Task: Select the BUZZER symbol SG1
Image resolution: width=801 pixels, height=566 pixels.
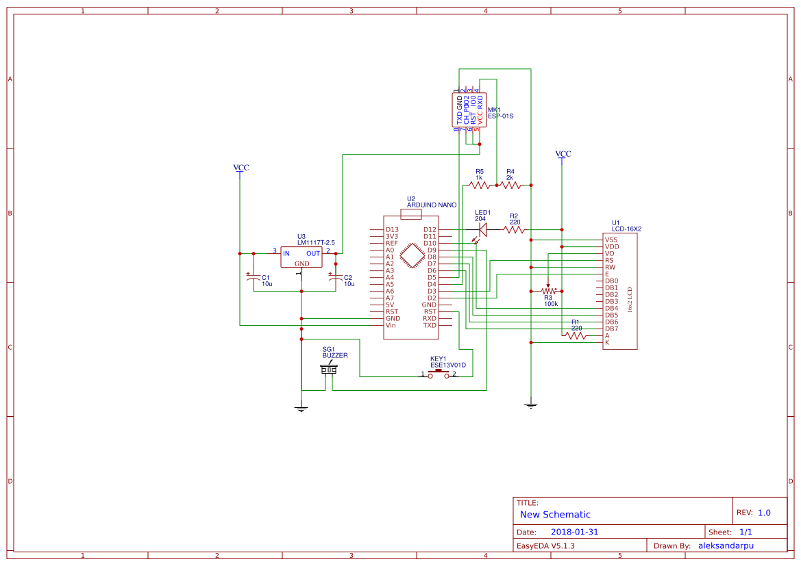Action: [x=329, y=368]
